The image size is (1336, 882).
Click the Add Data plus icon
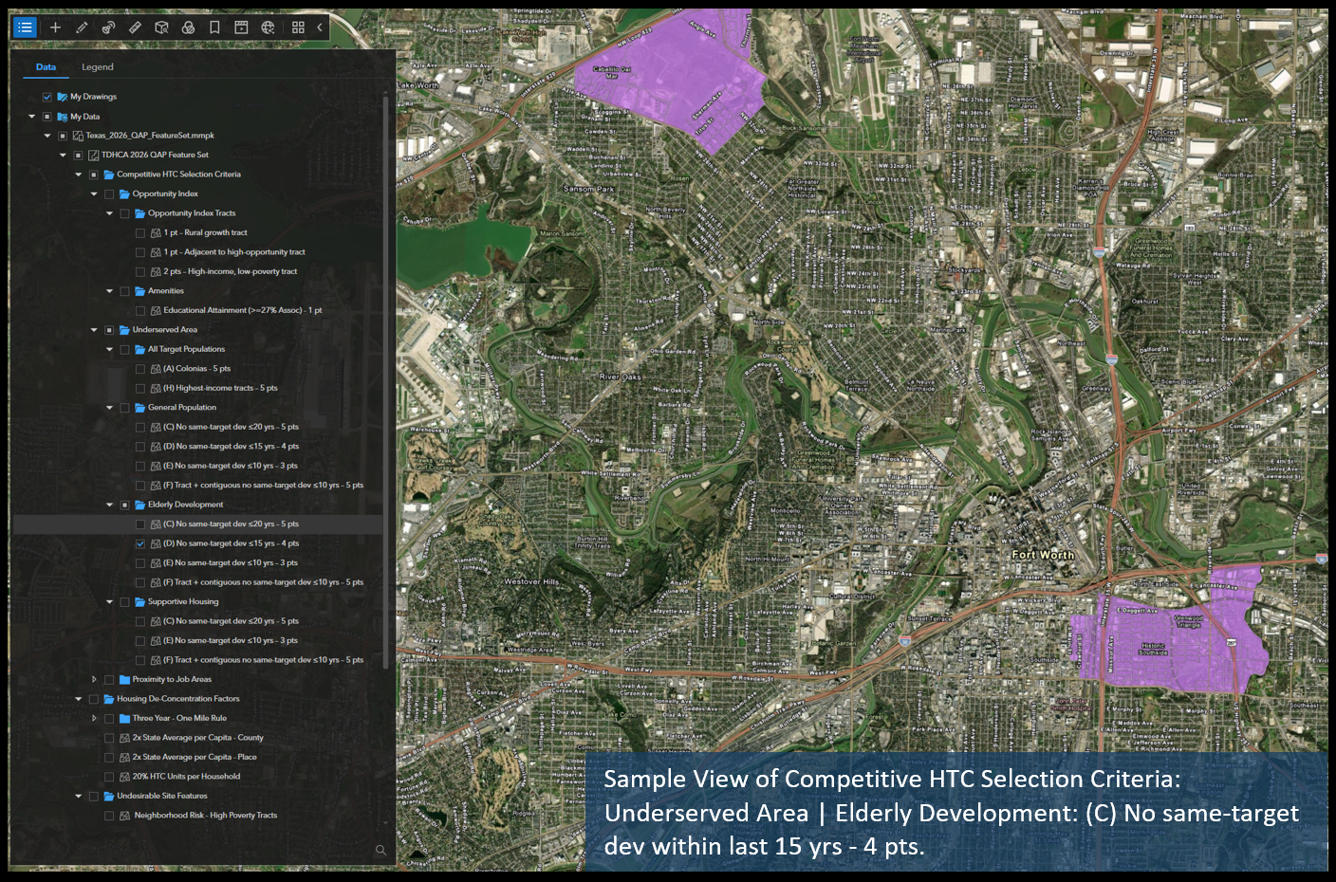click(x=55, y=27)
